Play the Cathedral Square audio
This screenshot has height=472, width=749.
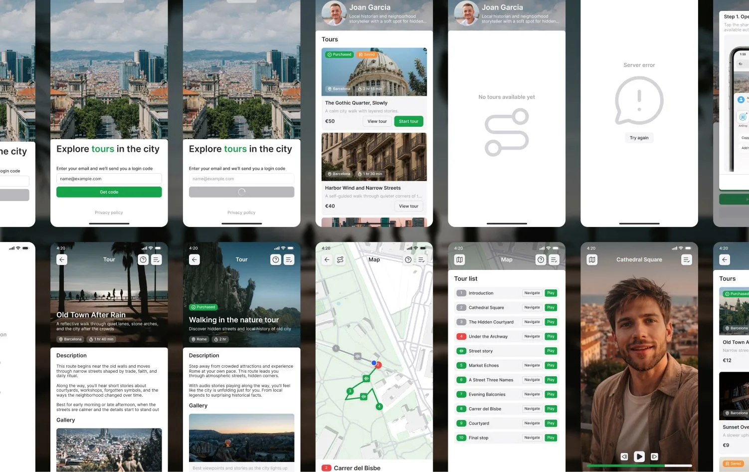pyautogui.click(x=639, y=457)
